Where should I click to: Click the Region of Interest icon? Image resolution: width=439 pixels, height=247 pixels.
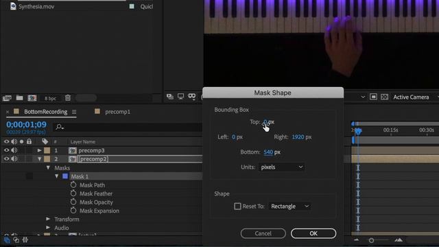point(373,97)
